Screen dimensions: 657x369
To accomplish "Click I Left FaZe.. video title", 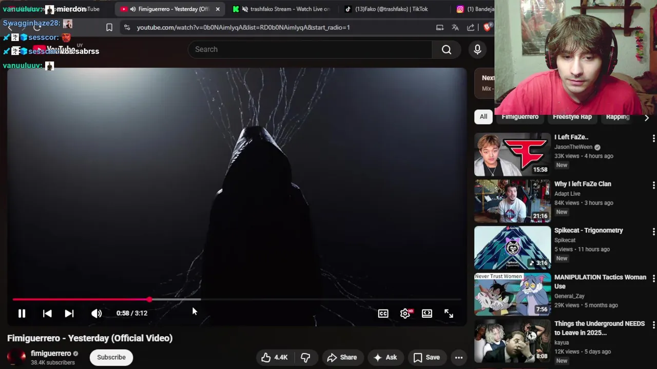I will [571, 137].
